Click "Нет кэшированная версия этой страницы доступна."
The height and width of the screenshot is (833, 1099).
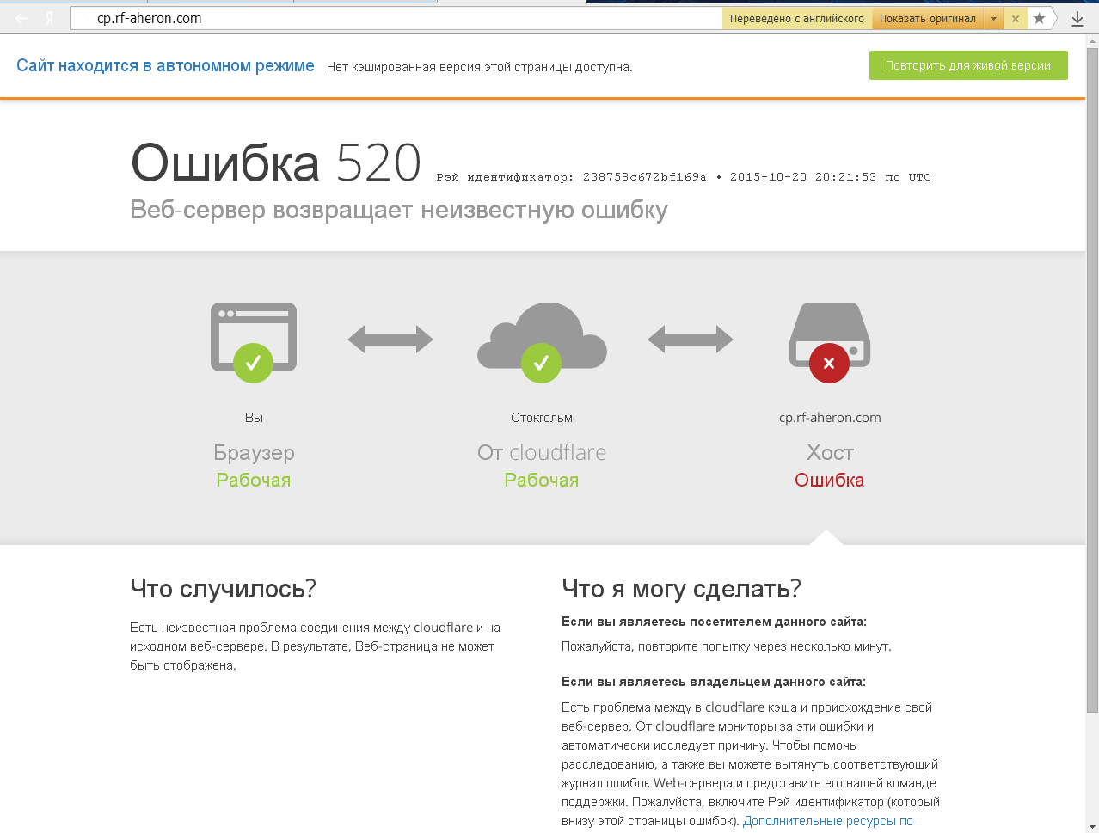[x=480, y=67]
